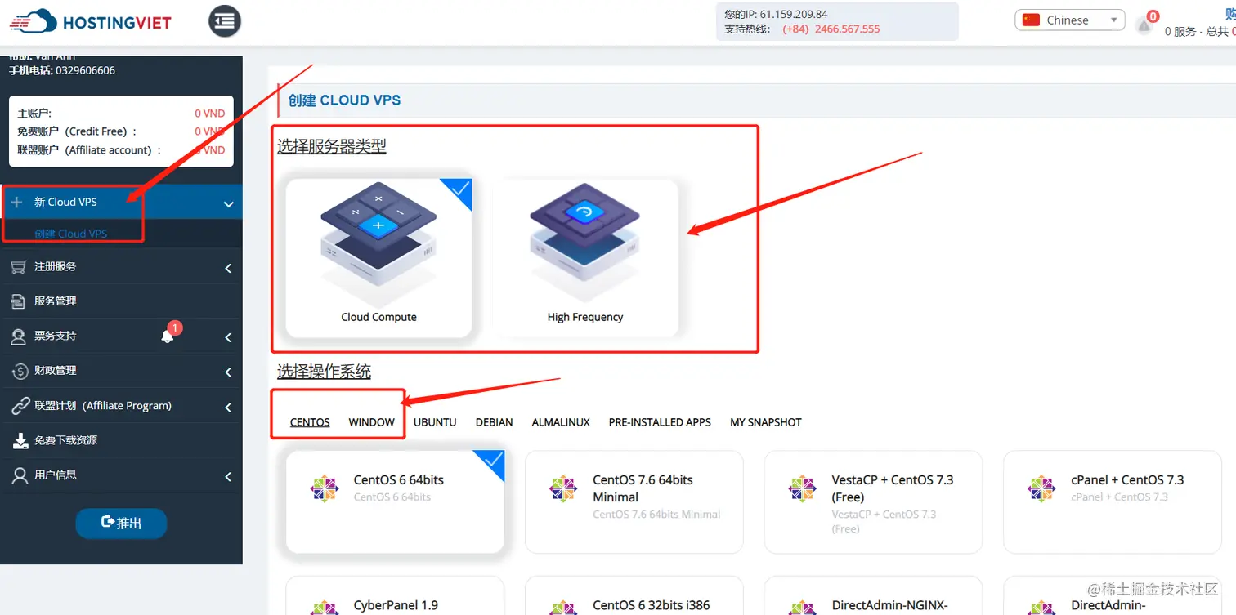
Task: Click the 免费账户 (Credit Free) row
Action: click(x=121, y=131)
